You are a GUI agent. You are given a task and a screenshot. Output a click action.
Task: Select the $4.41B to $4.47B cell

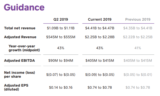coord(100,28)
